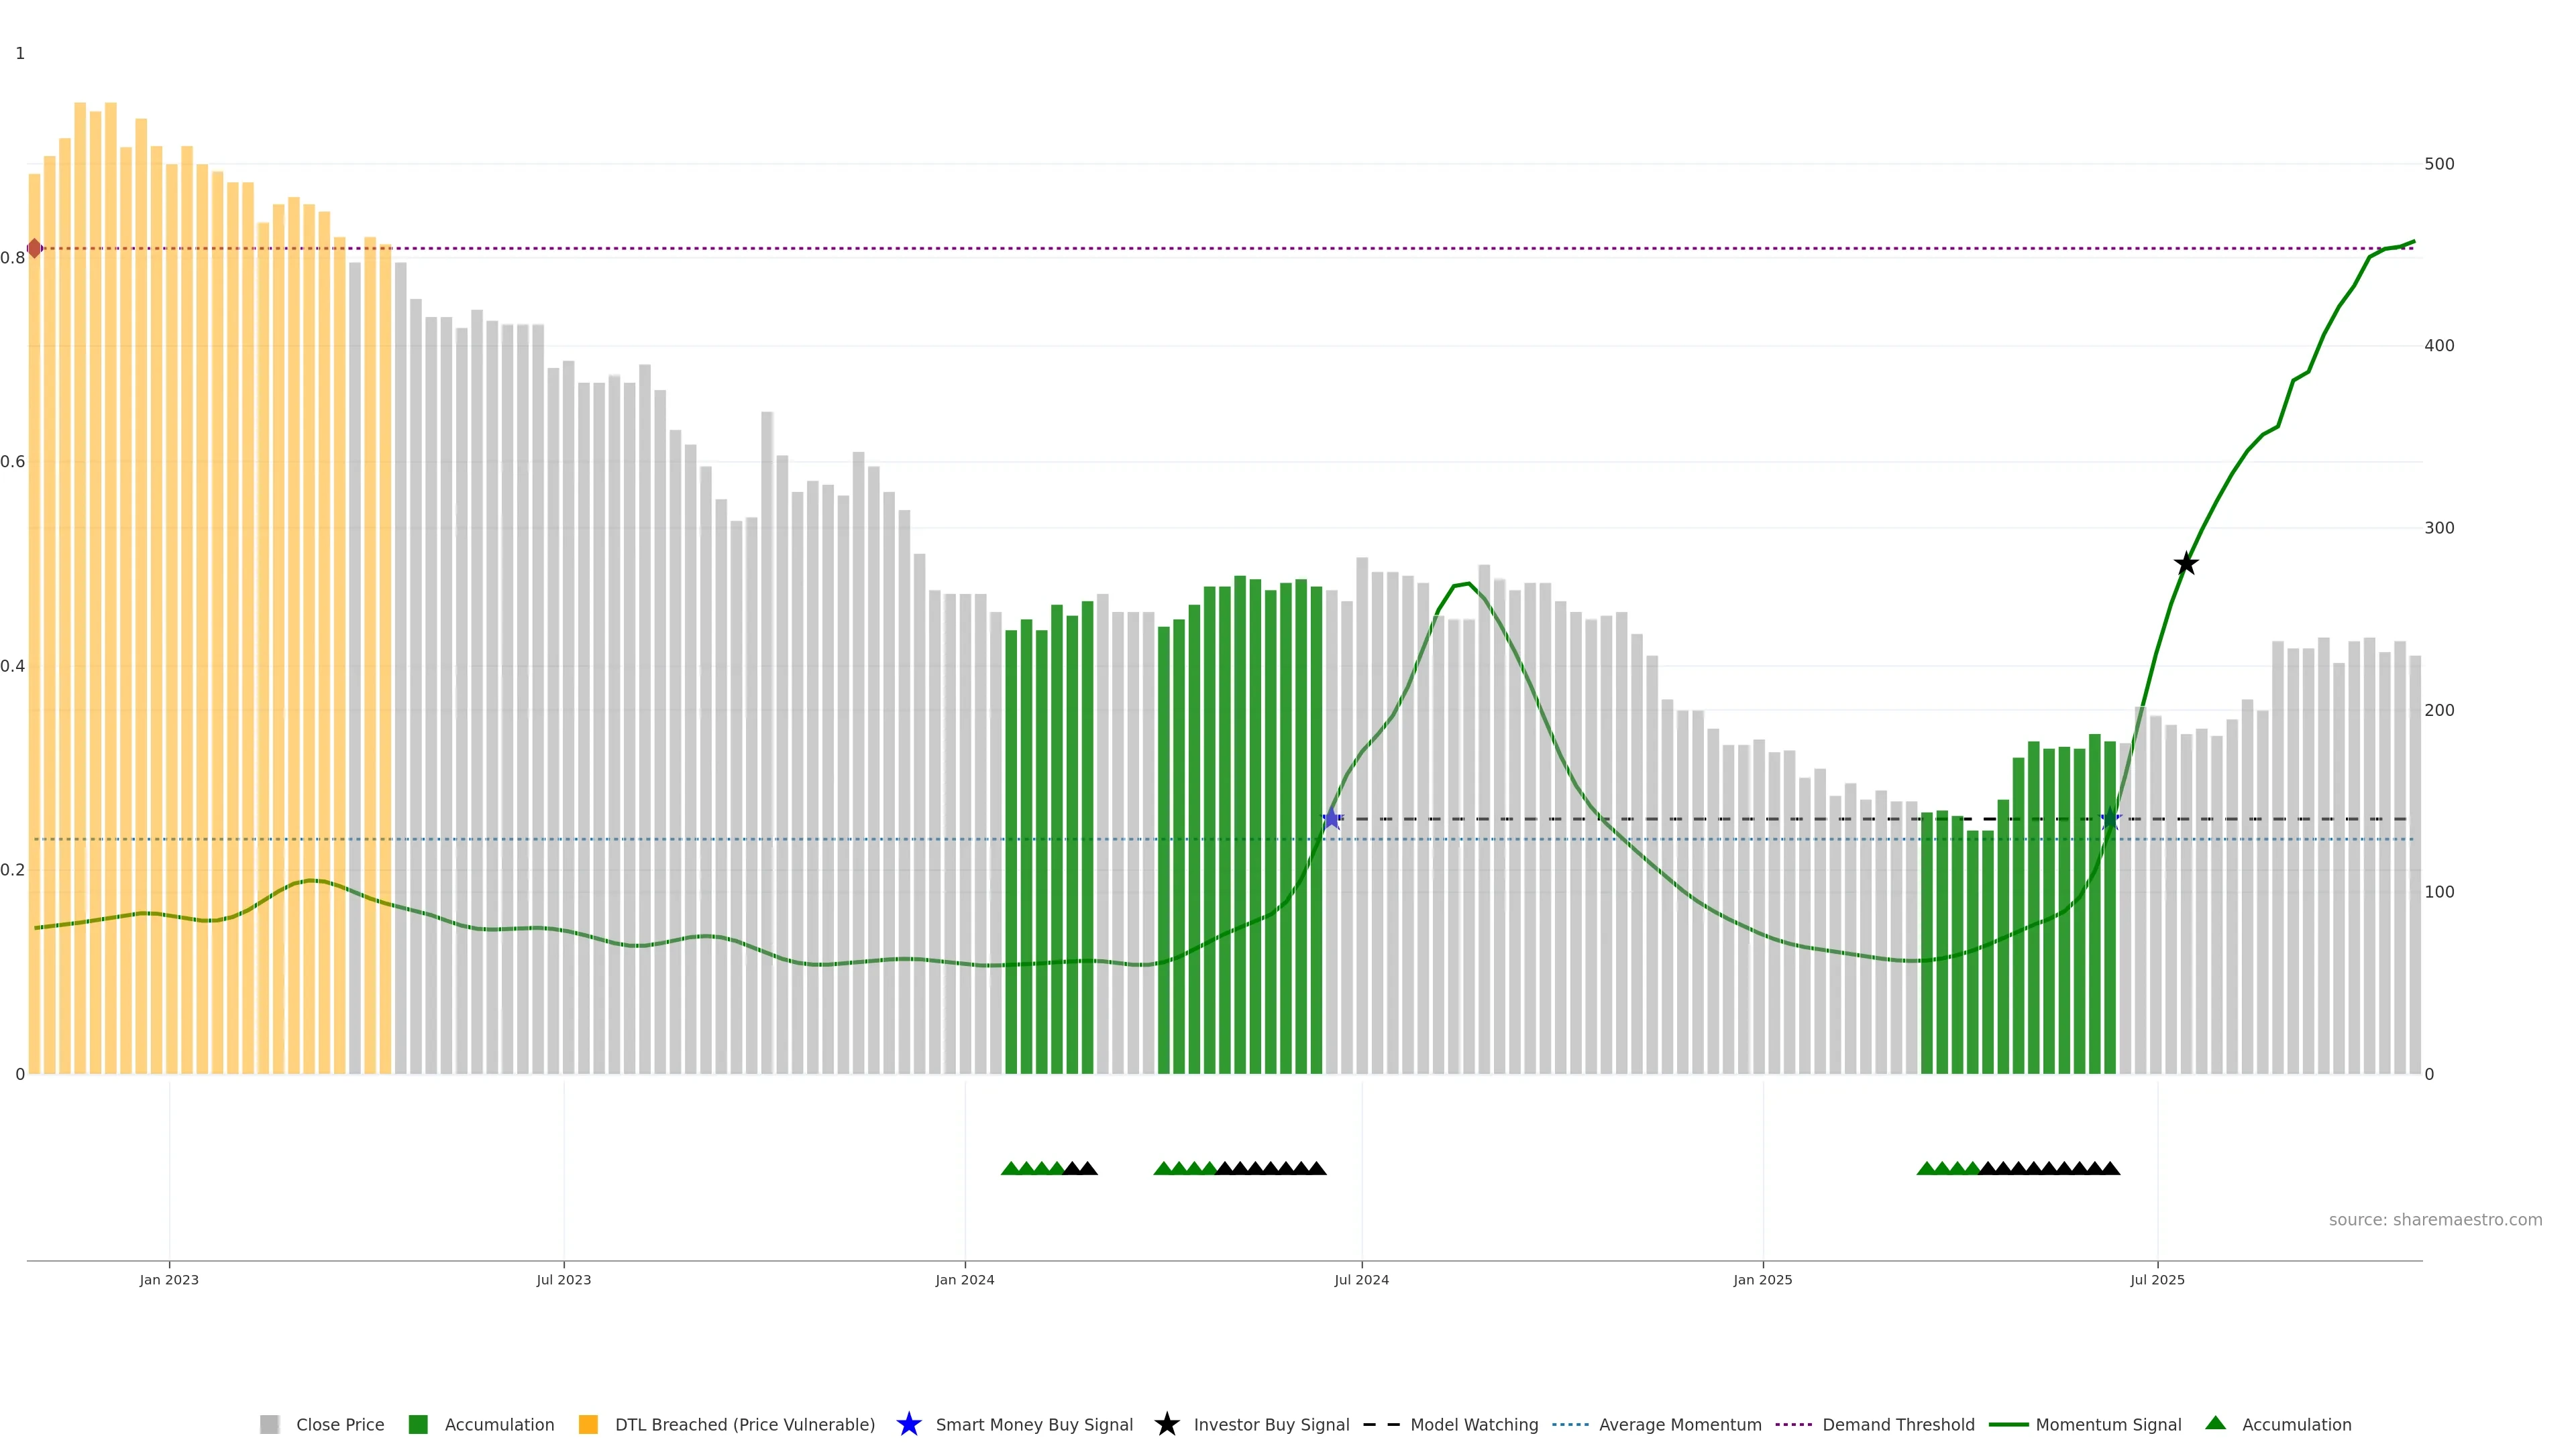Click the red diamond marker on Demand Threshold line

(34, 248)
